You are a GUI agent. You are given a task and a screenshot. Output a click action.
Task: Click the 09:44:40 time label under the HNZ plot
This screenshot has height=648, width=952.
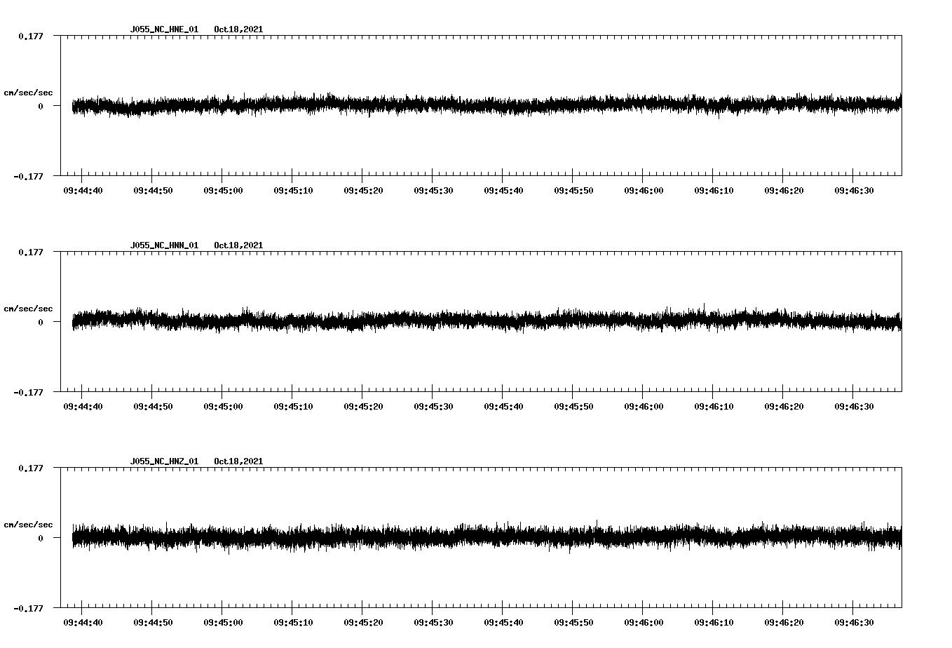click(83, 622)
